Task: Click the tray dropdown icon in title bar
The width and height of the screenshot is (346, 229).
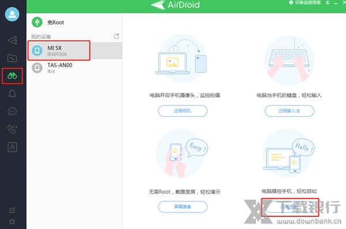Action: (328, 3)
